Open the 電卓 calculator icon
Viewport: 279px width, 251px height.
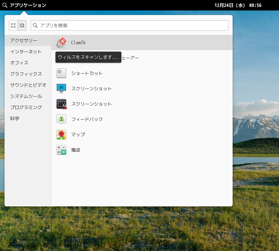[x=61, y=150]
